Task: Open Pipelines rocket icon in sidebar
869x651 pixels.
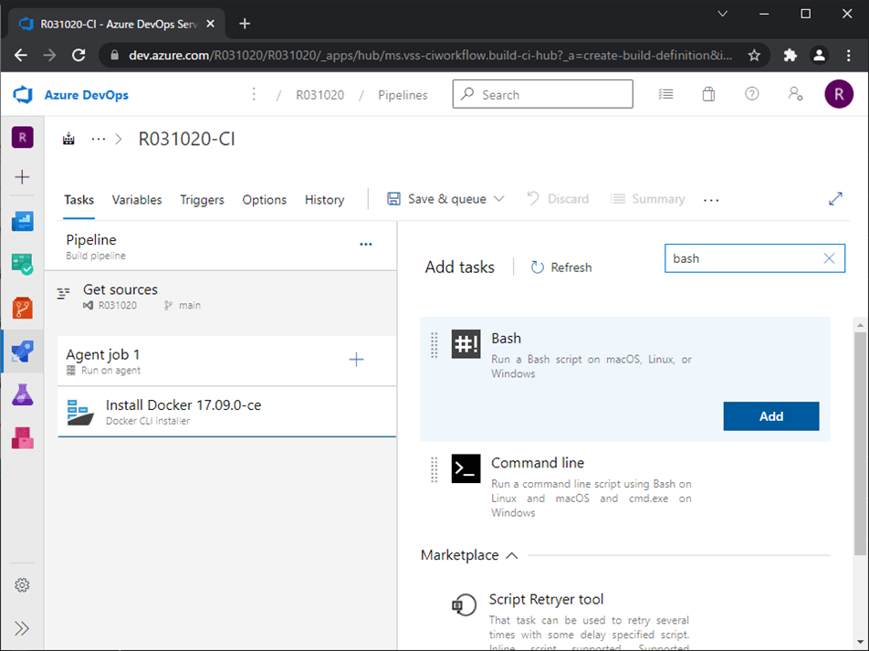Action: click(22, 351)
